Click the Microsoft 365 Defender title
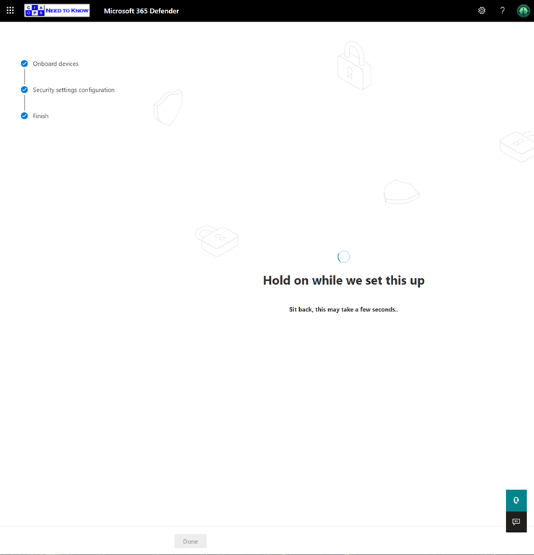534x555 pixels. pyautogui.click(x=142, y=11)
